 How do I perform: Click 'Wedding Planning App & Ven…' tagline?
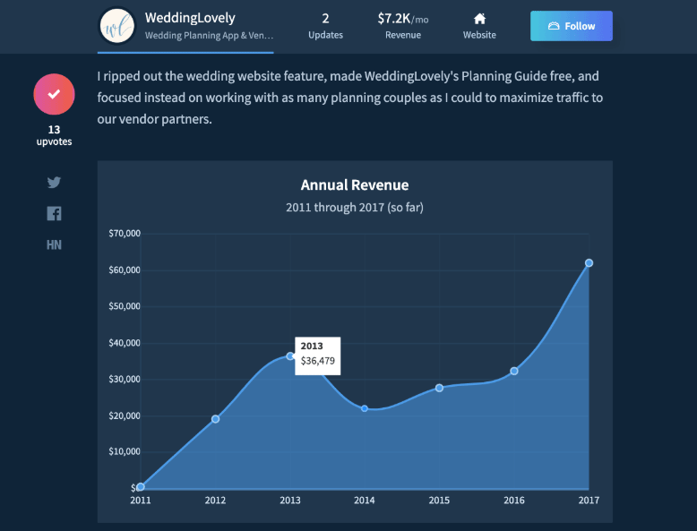click(209, 35)
